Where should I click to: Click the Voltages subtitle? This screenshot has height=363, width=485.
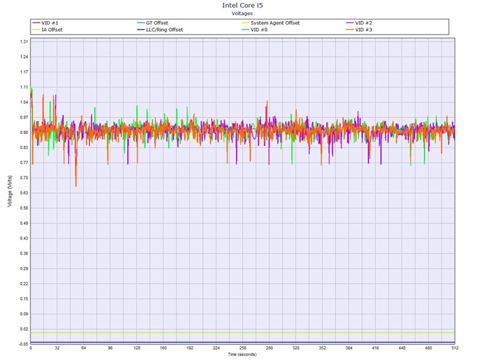click(x=242, y=13)
